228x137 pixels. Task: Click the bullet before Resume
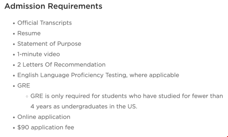tap(14, 34)
